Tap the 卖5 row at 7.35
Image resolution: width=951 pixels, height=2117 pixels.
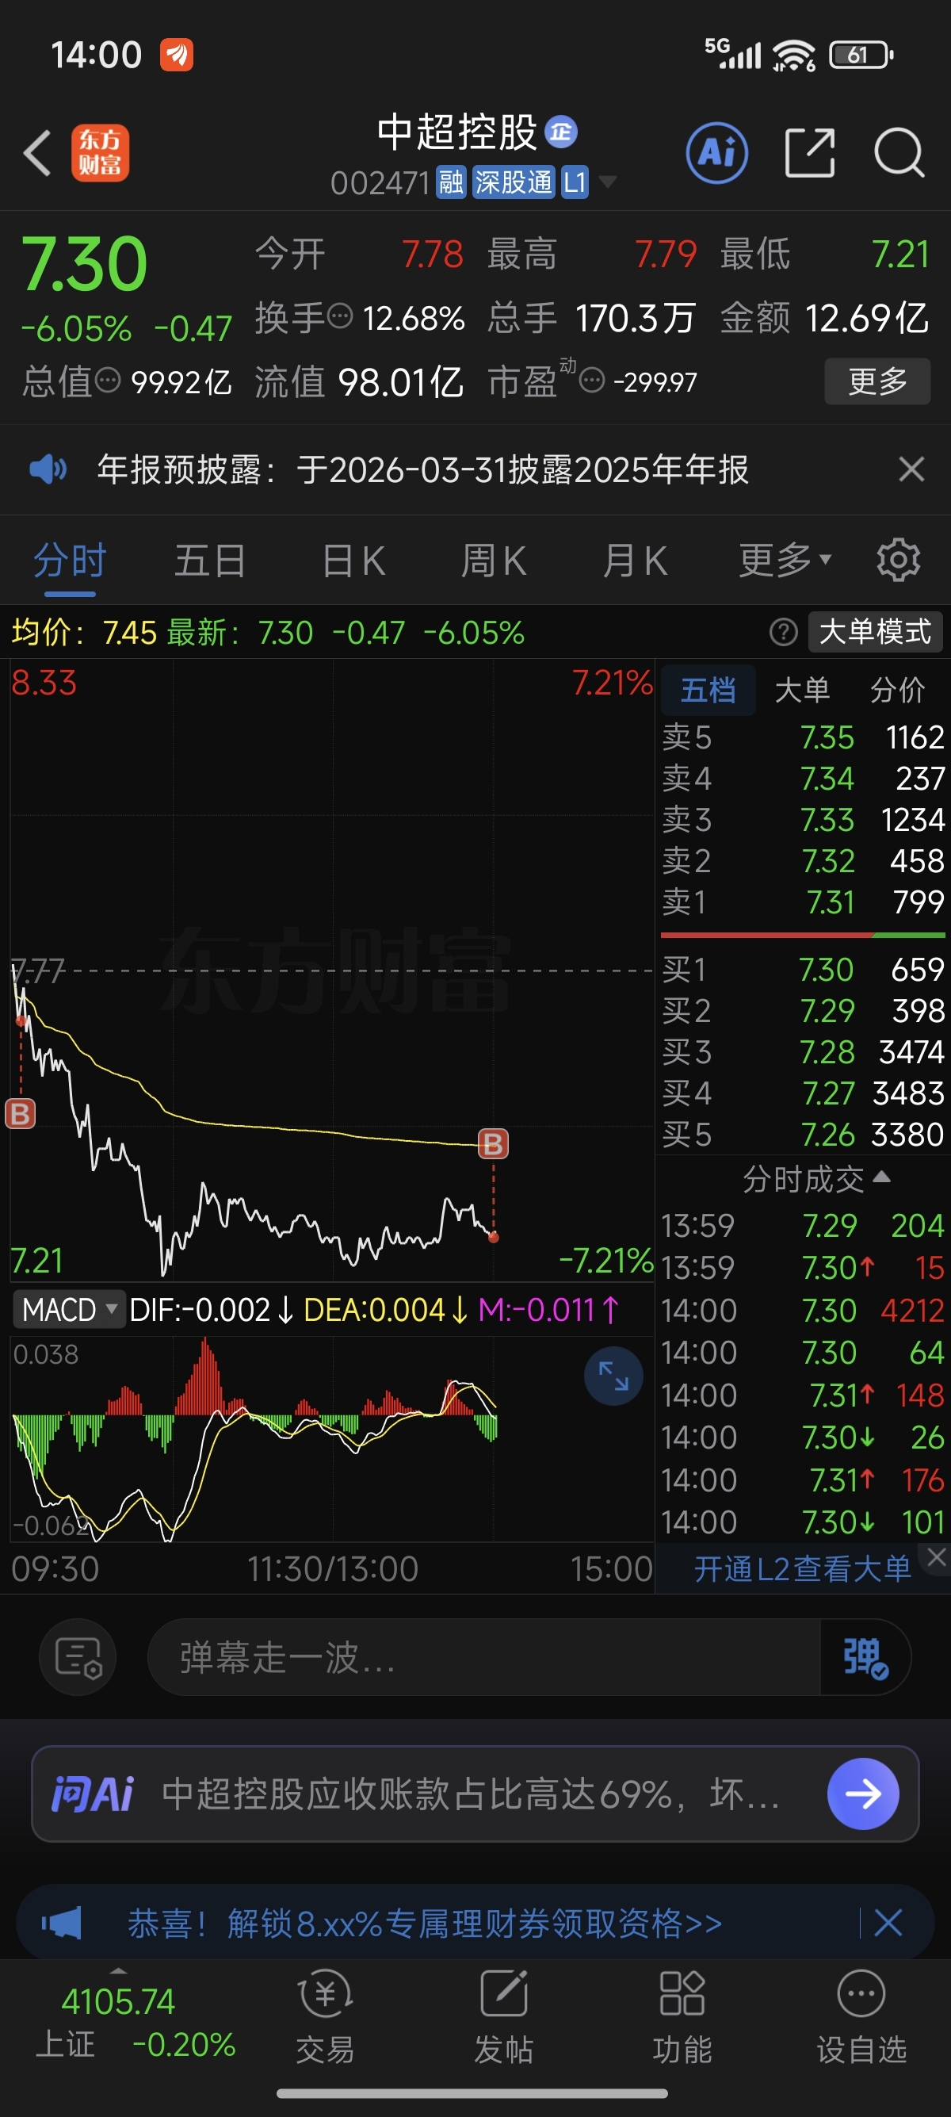pos(803,737)
